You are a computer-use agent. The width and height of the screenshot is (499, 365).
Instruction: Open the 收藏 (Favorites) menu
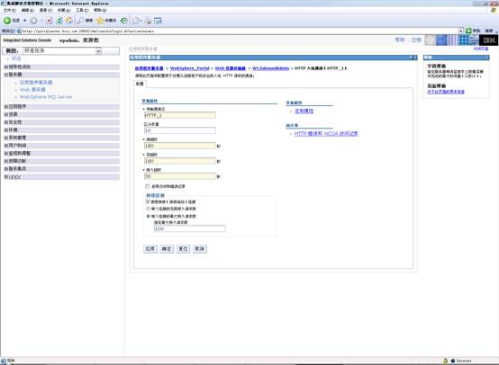coord(64,10)
